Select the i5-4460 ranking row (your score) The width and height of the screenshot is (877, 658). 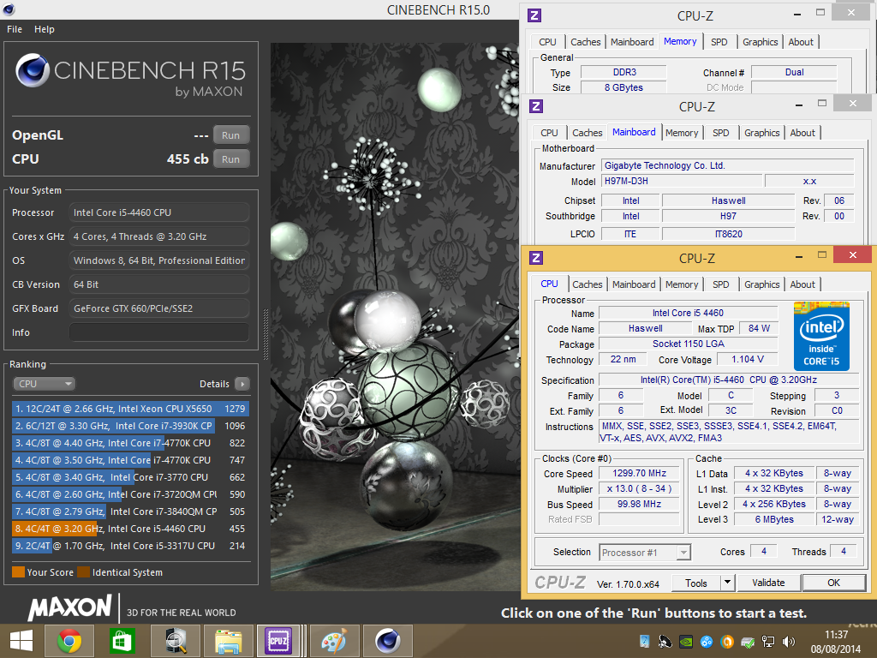(x=130, y=529)
